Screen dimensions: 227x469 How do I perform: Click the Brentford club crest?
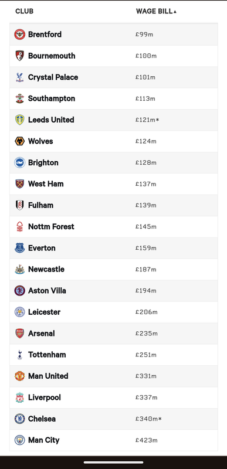[20, 35]
